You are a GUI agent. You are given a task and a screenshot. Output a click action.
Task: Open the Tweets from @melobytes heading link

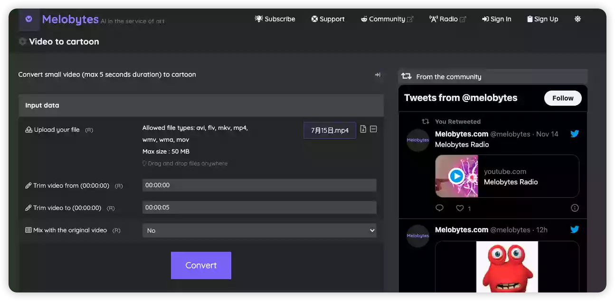coord(461,98)
